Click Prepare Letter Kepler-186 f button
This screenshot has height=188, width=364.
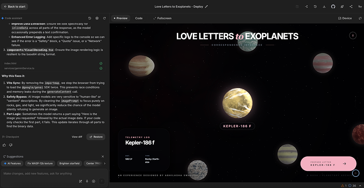pos(328,163)
